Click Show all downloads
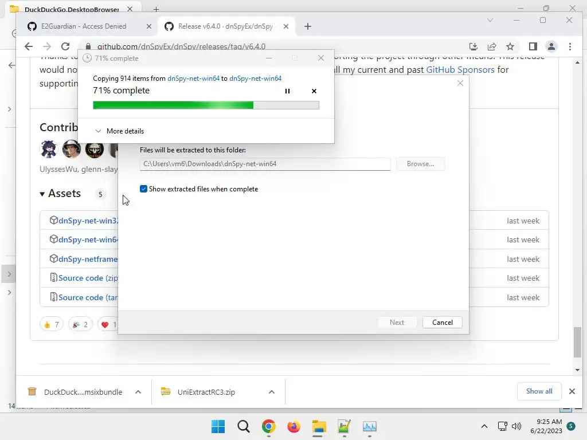This screenshot has height=440, width=587. (x=539, y=391)
